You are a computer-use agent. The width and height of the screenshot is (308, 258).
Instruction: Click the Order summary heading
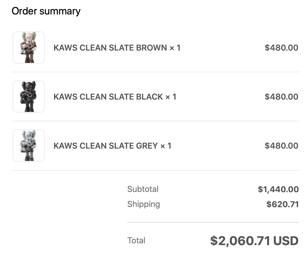click(x=46, y=11)
